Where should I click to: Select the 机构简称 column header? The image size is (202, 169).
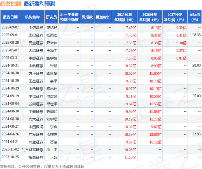point(32,17)
